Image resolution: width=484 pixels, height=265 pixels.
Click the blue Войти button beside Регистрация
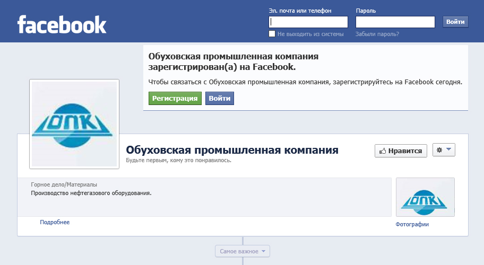[x=220, y=98]
